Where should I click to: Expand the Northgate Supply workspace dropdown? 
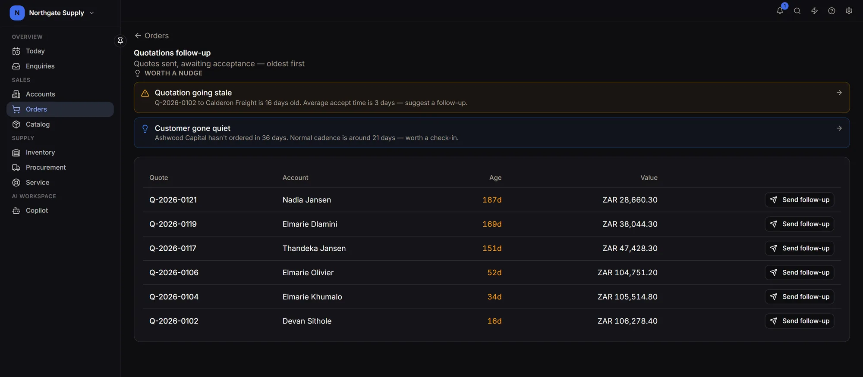pos(91,13)
